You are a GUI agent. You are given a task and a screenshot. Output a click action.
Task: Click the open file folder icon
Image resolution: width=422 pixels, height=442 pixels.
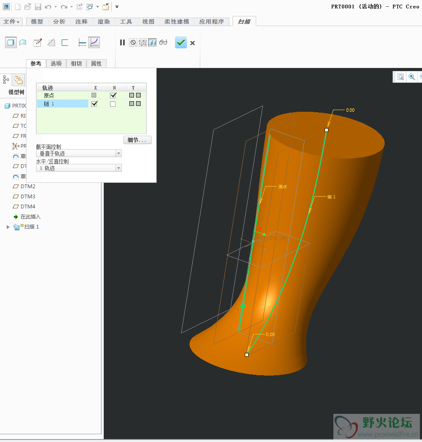coord(27,7)
